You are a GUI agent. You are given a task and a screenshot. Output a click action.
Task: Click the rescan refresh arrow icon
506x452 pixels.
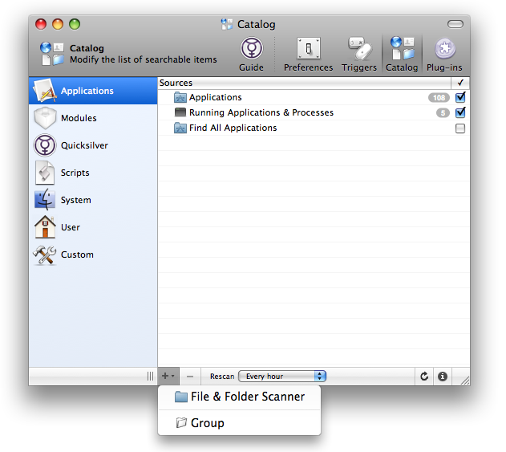click(424, 377)
